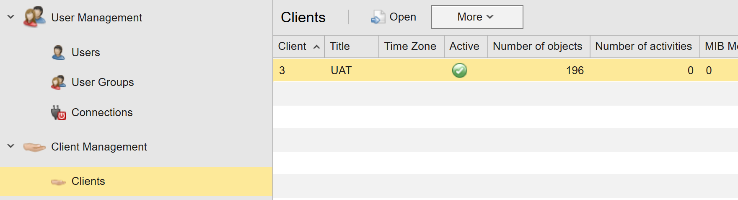Image resolution: width=738 pixels, height=200 pixels.
Task: Go to Connections in the sidebar
Action: 102,112
